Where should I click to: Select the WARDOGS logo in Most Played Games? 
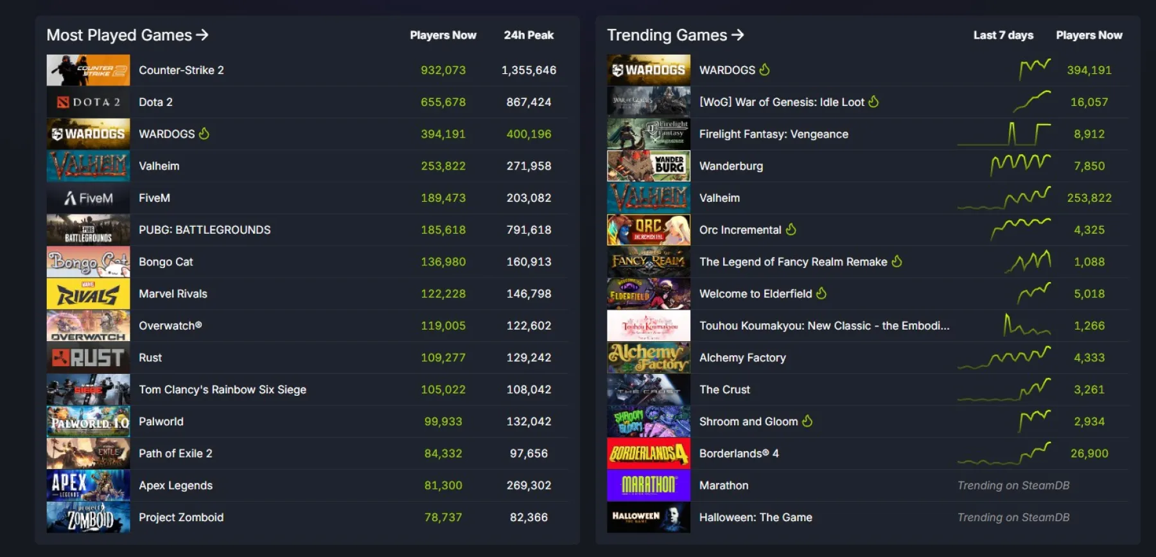88,134
